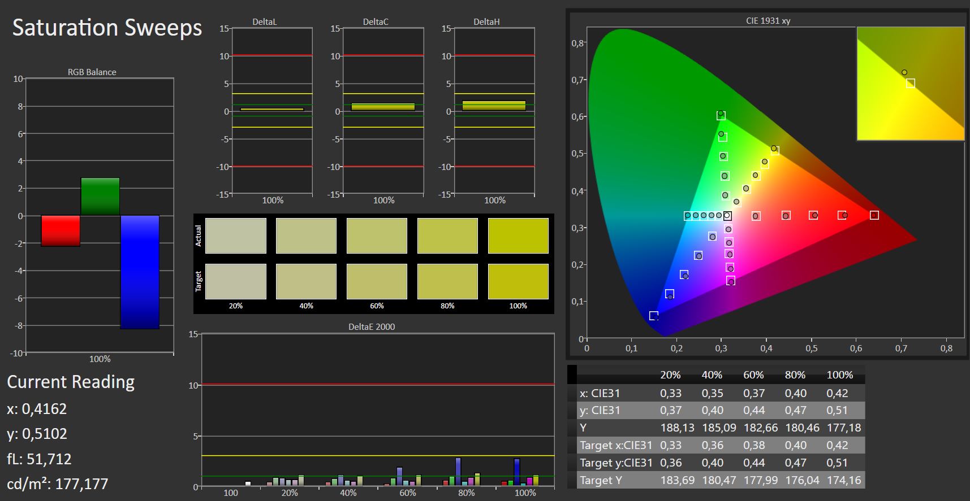Select the DeltaC chart bar

383,107
